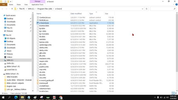Expand the ribbon chevron
178x100 pixels.
174,4
